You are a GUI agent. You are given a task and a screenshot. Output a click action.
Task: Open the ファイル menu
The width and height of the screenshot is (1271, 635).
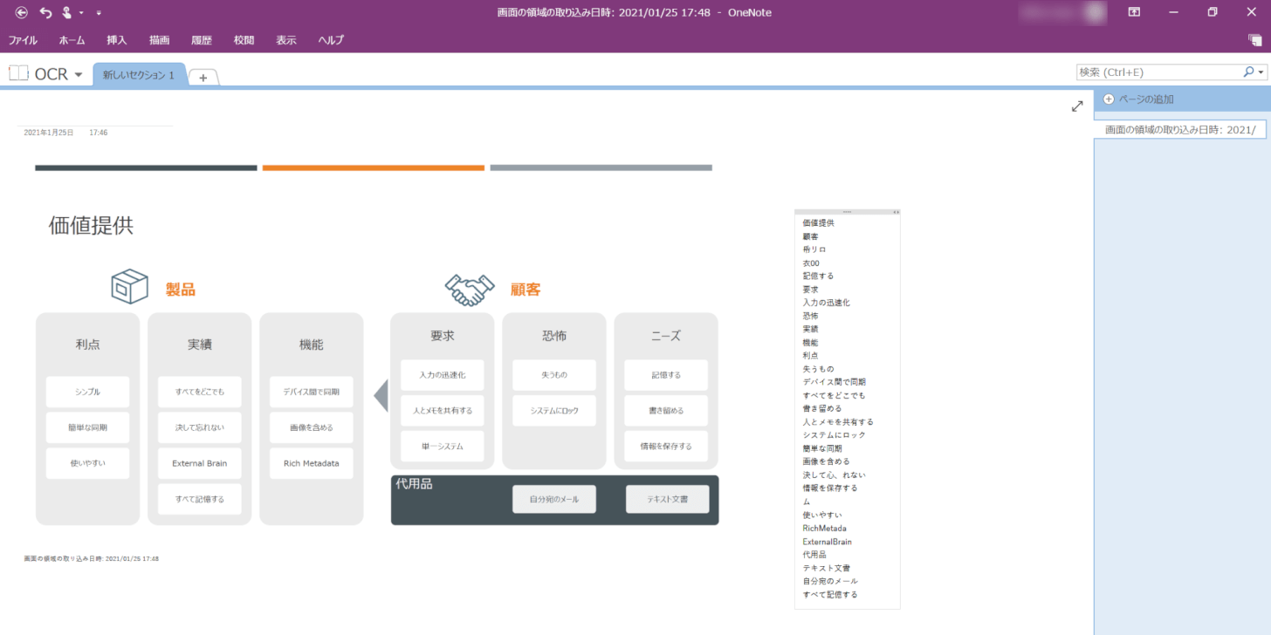23,40
